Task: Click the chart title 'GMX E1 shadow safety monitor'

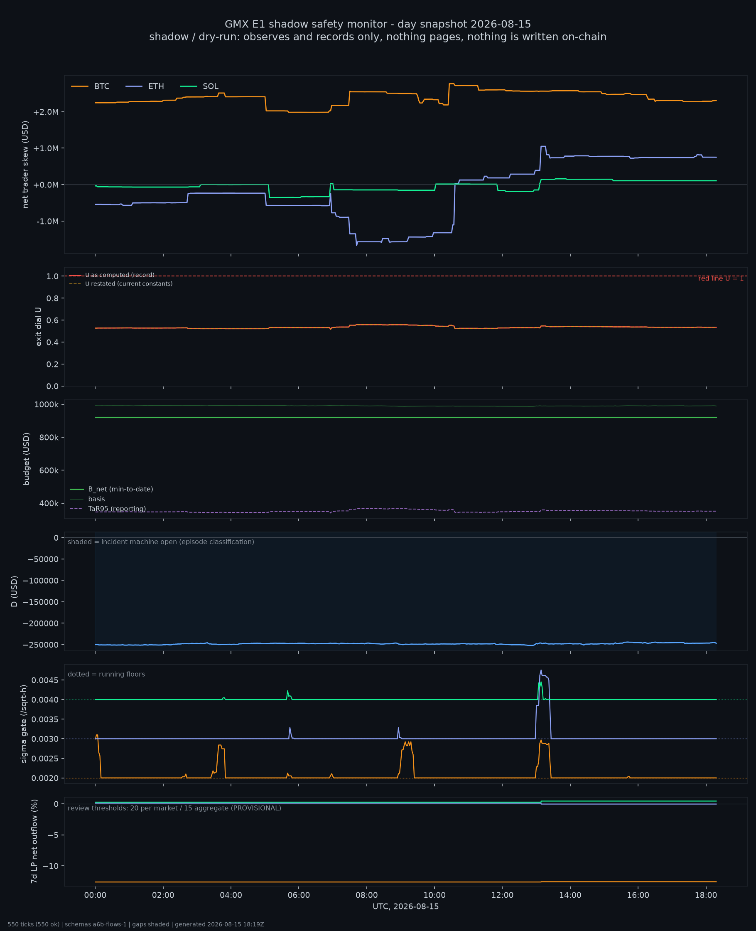Action: pos(378,24)
